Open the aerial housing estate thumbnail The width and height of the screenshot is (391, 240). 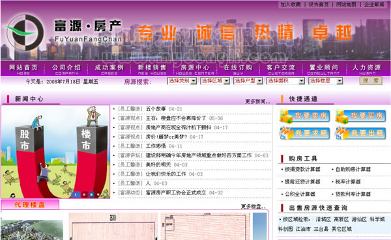pos(32,230)
